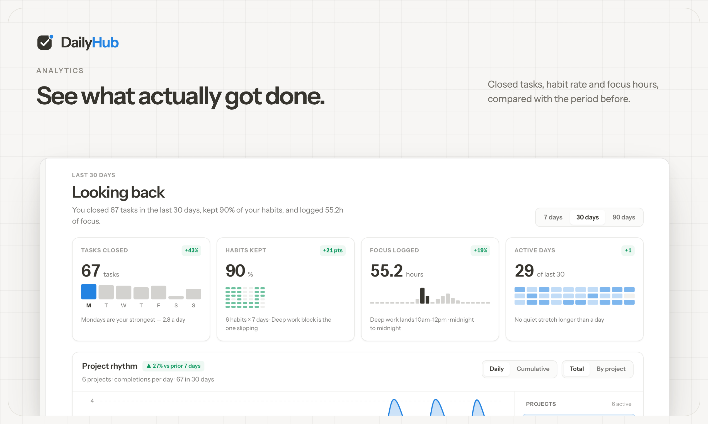
Task: Click the '29 of last 30' value
Action: [540, 271]
